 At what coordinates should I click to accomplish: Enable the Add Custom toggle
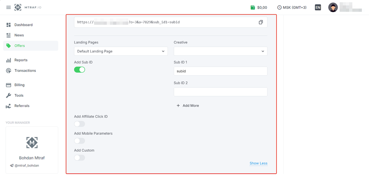tap(80, 158)
